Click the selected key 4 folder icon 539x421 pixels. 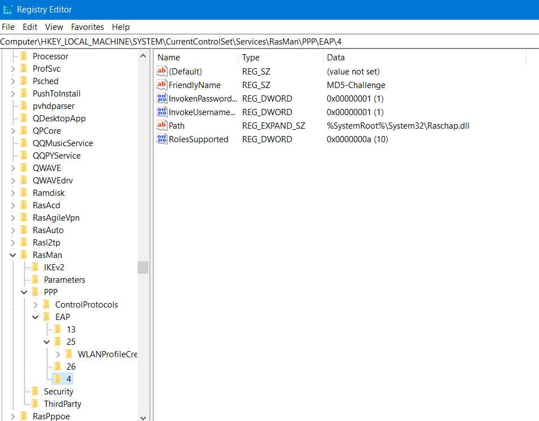58,379
